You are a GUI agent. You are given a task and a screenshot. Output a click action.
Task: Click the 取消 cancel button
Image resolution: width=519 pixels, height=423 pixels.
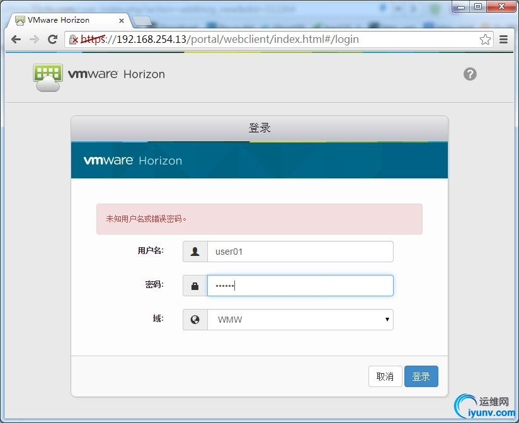[x=385, y=376]
